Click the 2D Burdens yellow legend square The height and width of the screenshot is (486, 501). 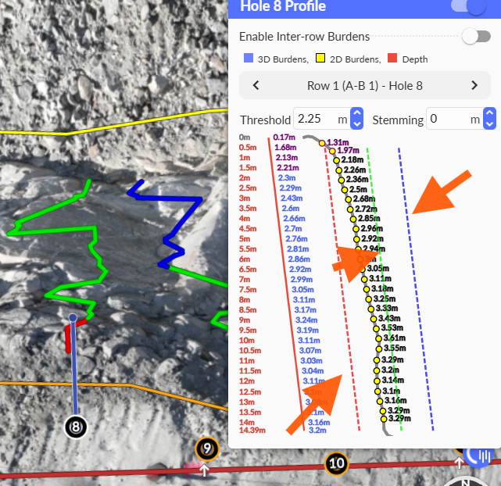(320, 59)
